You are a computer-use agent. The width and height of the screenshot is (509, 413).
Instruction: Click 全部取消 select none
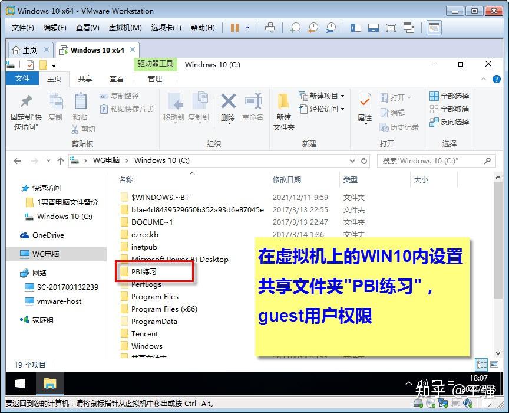tap(449, 109)
